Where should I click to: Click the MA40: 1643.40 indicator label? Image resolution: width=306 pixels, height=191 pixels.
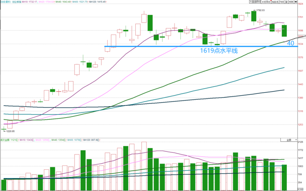pyautogui.click(x=63, y=2)
